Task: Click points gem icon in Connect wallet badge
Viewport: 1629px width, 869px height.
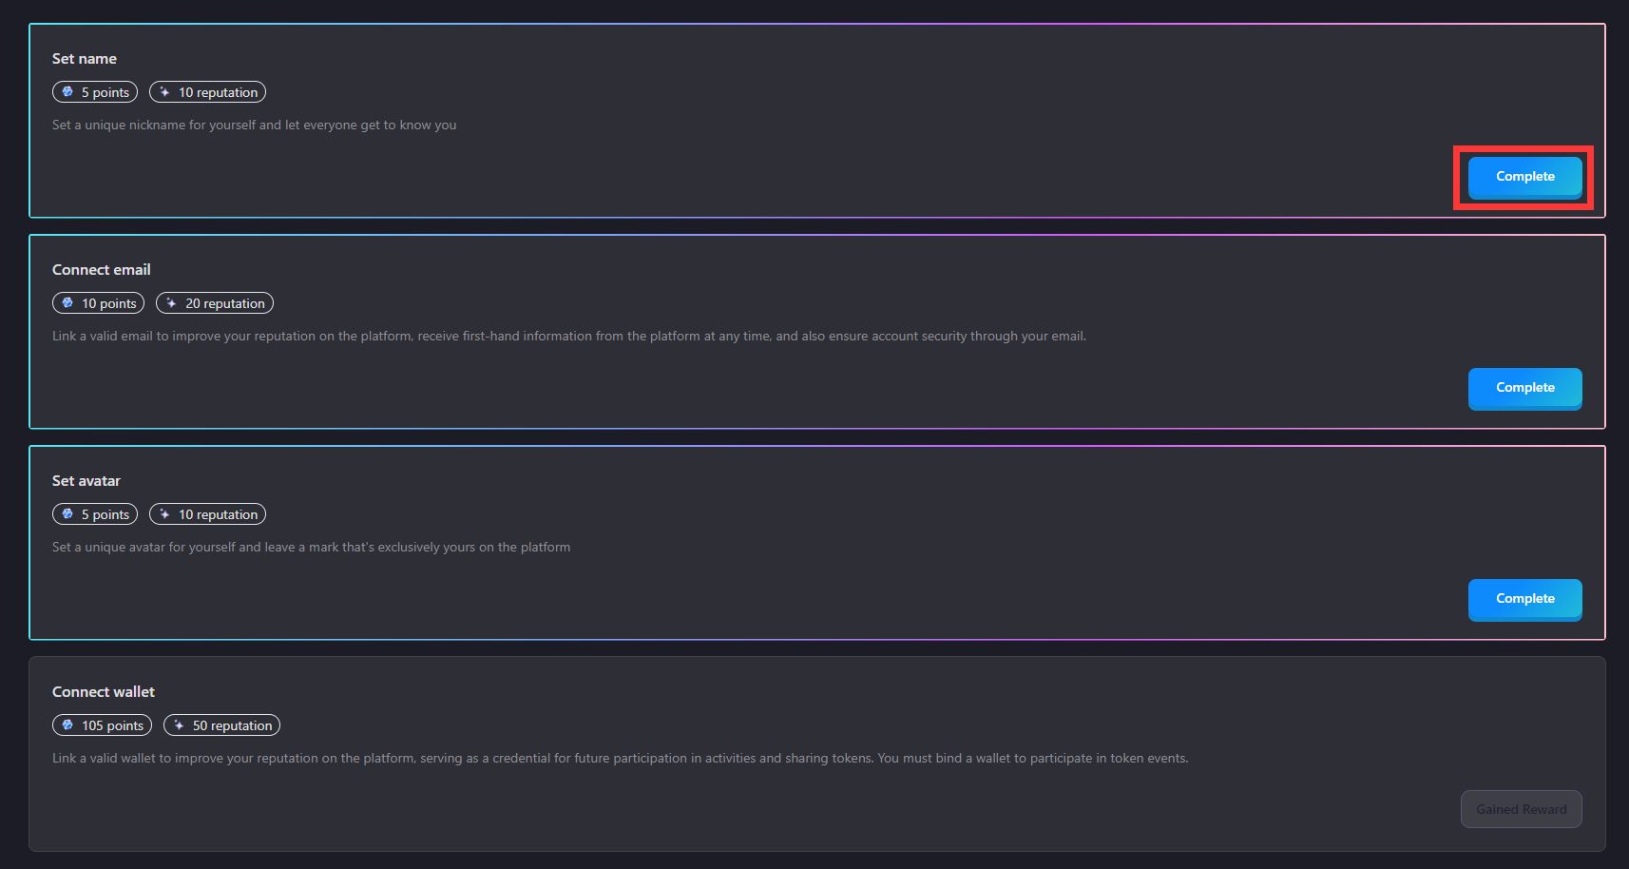Action: point(67,725)
